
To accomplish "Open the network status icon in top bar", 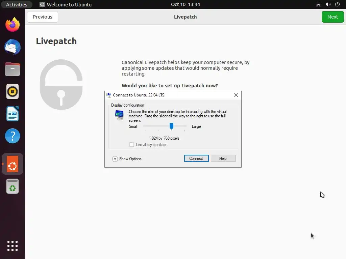I will [318, 4].
